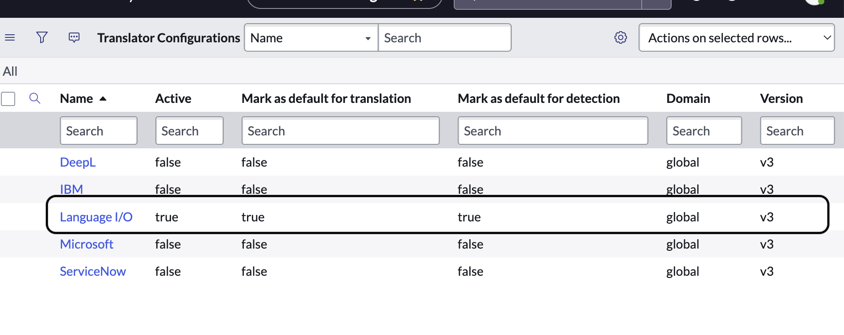The height and width of the screenshot is (335, 844).
Task: Click the funnel filter icon
Action: tap(42, 38)
